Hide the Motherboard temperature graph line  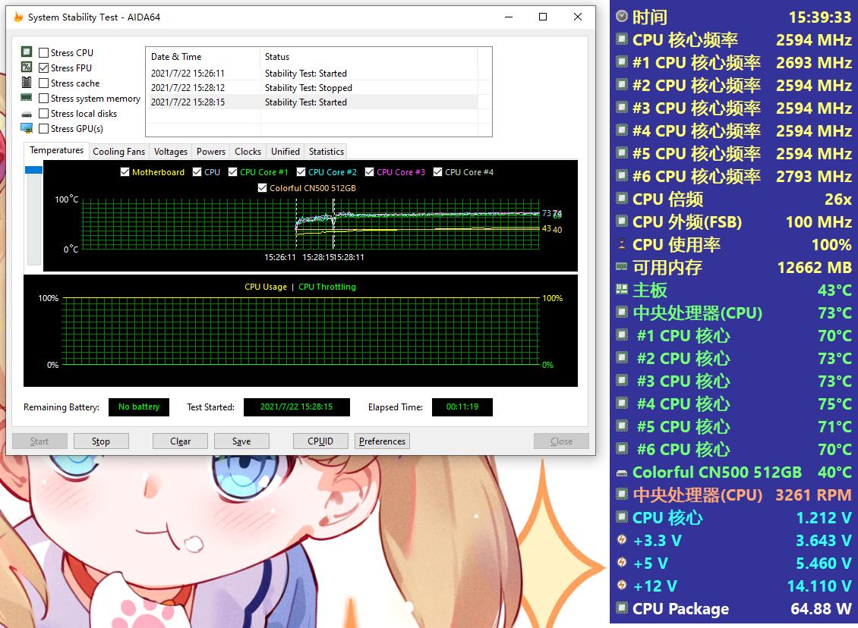point(125,172)
